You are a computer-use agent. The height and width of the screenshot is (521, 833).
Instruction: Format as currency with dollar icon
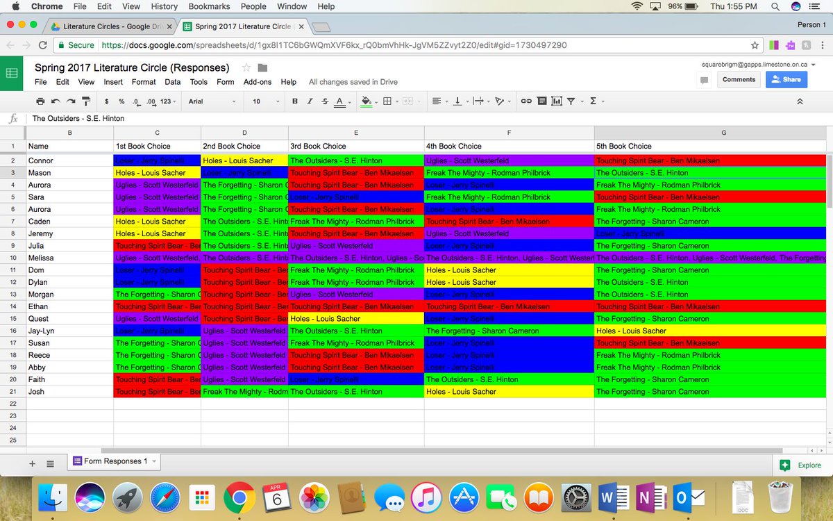(x=107, y=101)
